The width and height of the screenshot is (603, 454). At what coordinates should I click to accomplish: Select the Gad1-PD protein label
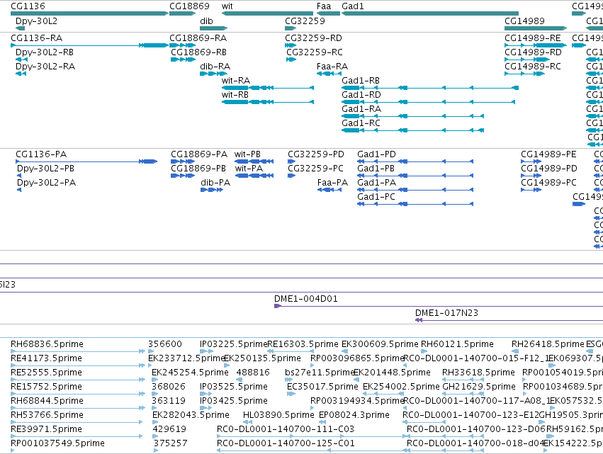pyautogui.click(x=376, y=154)
